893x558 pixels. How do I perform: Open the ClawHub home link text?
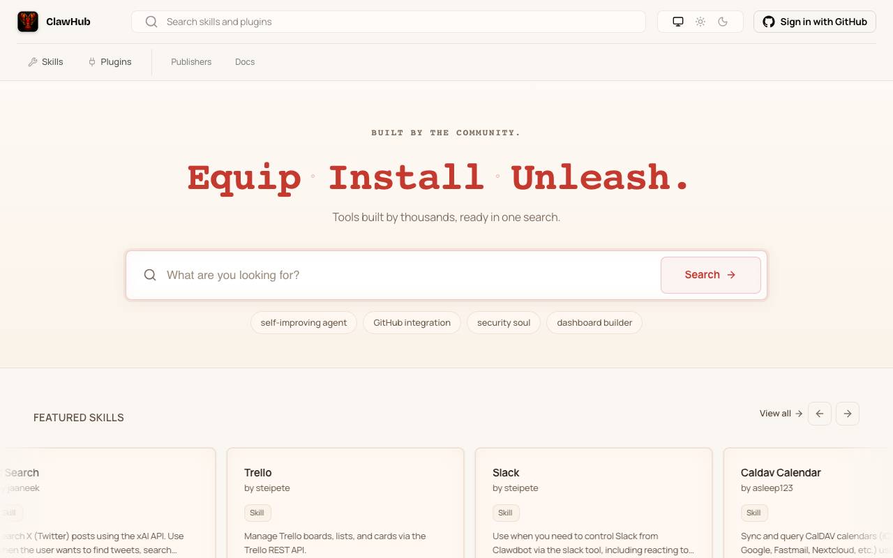pyautogui.click(x=68, y=22)
